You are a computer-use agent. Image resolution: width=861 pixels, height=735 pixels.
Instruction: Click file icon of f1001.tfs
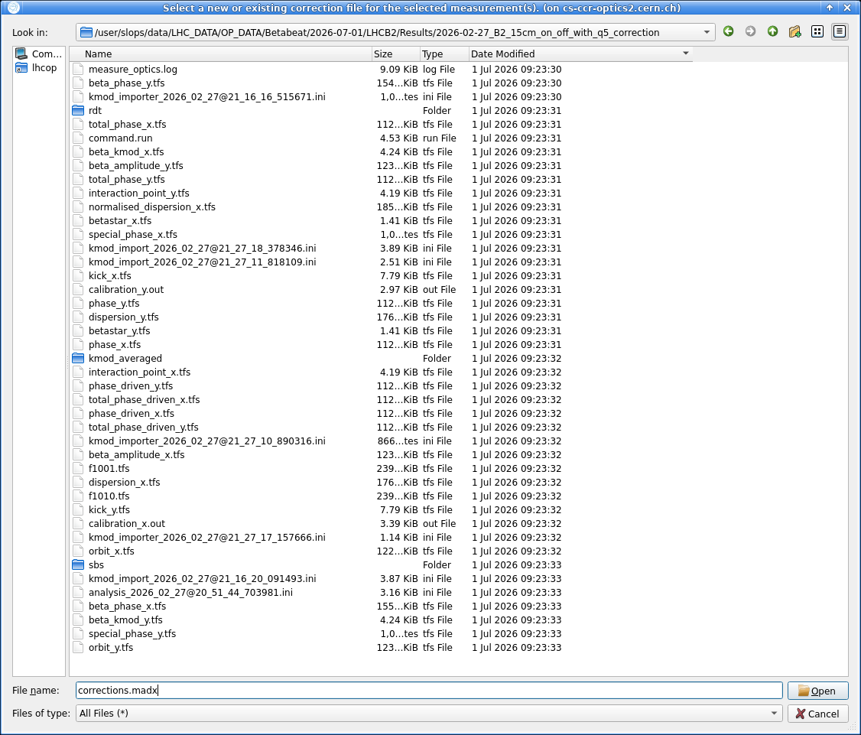78,469
